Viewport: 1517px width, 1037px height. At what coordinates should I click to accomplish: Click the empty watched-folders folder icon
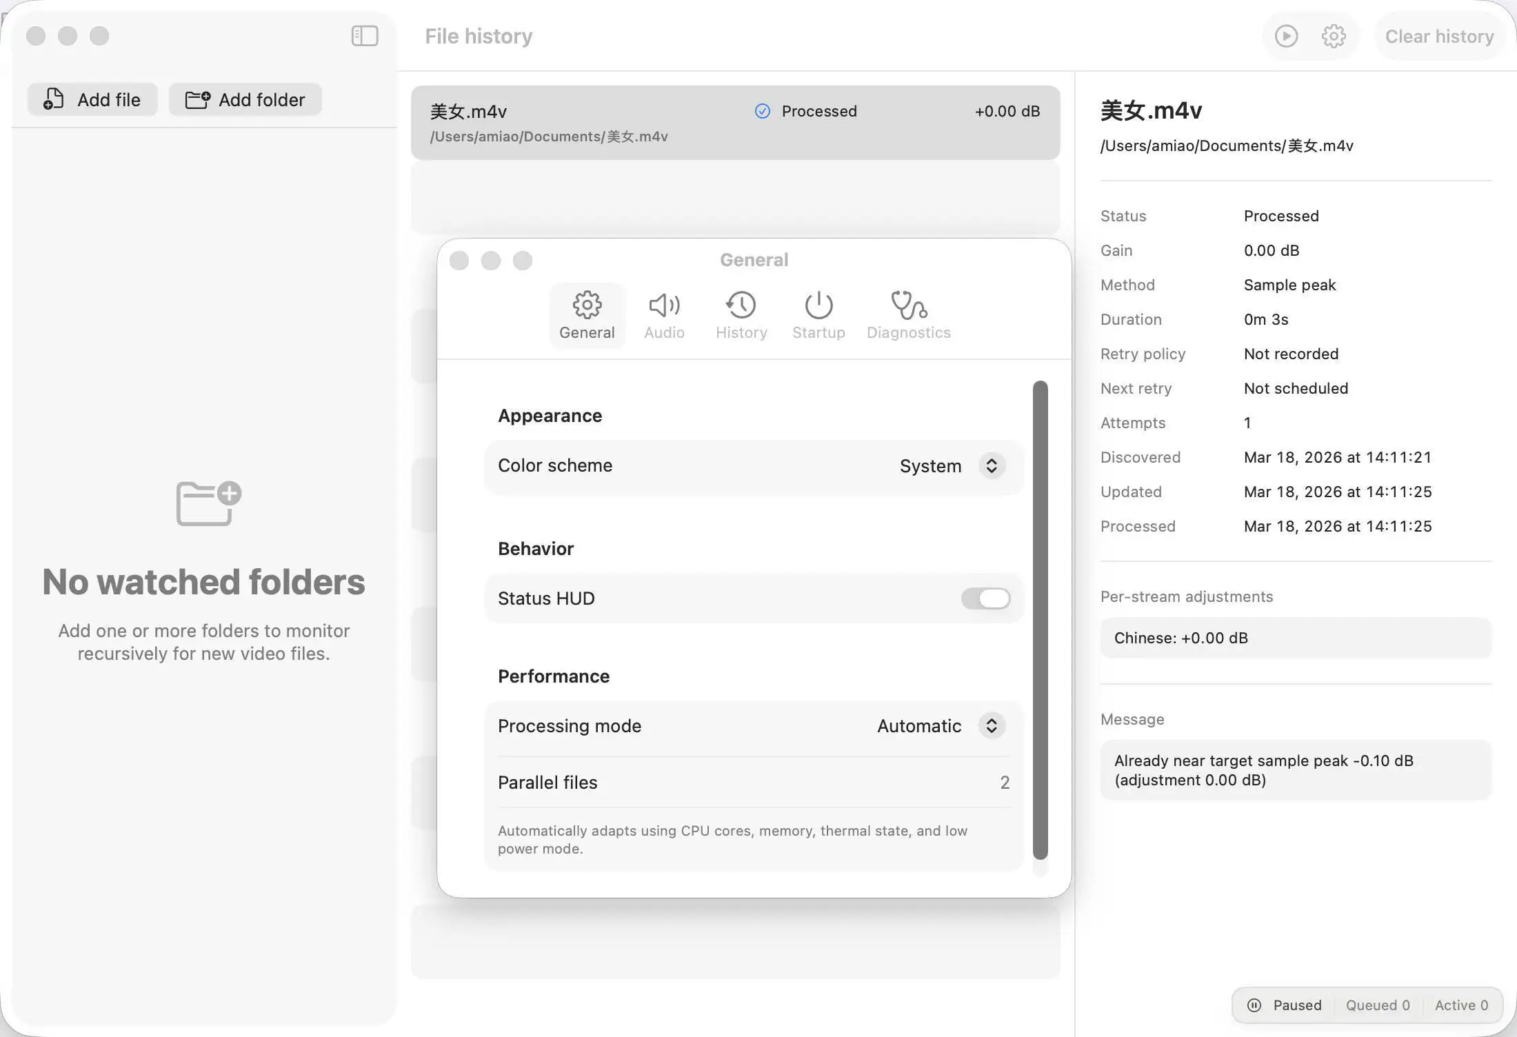pos(208,503)
